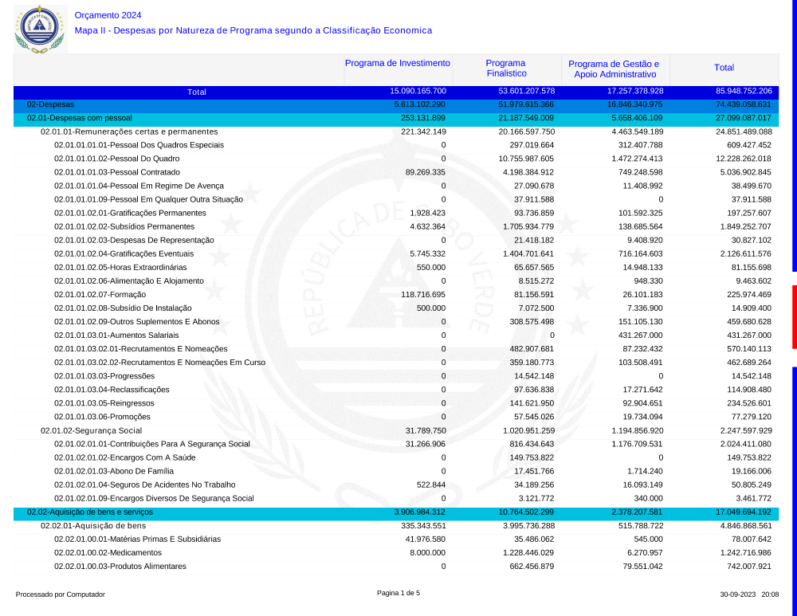Click the dark blue 'Total' summary row label
Viewport: 797px width, 616px height.
tap(196, 92)
